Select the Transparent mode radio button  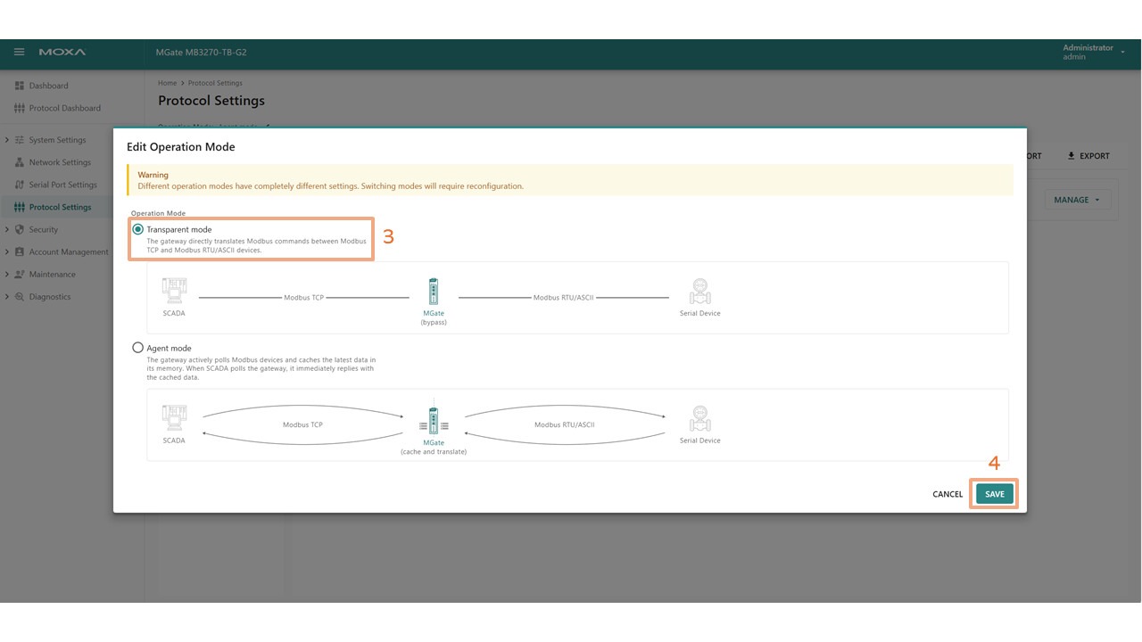137,229
